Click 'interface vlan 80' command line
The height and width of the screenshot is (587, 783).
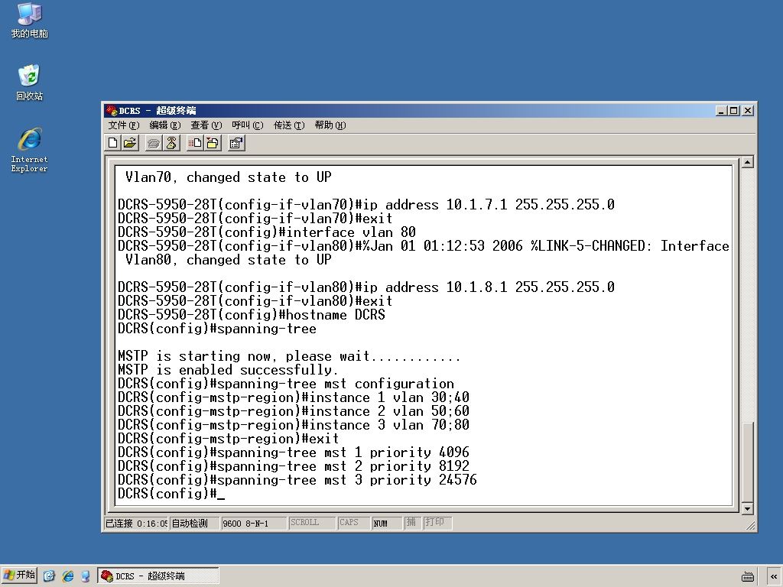click(267, 232)
